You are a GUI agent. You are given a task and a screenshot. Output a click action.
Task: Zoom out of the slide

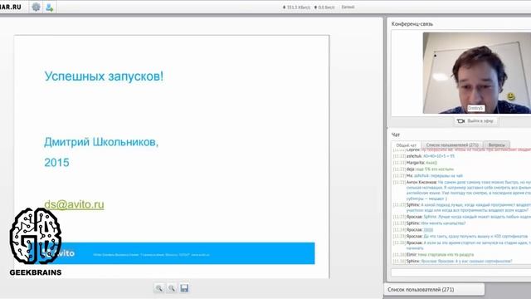pos(172,288)
